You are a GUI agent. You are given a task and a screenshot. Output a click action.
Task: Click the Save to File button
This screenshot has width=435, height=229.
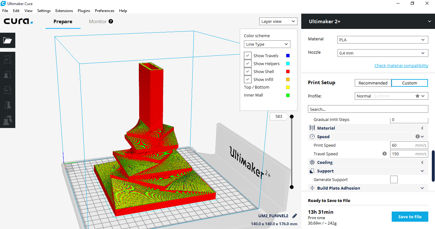pyautogui.click(x=410, y=217)
